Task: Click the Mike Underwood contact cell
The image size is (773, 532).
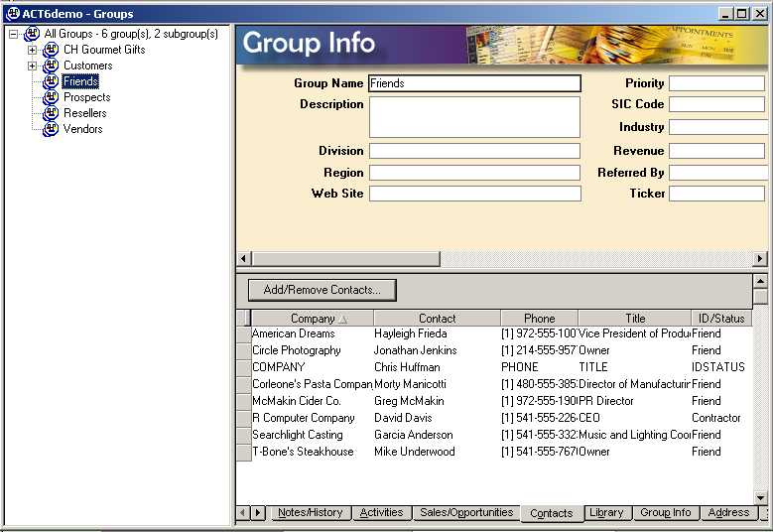Action: (437, 452)
